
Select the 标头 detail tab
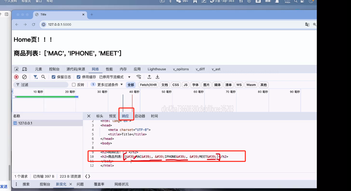(99, 116)
